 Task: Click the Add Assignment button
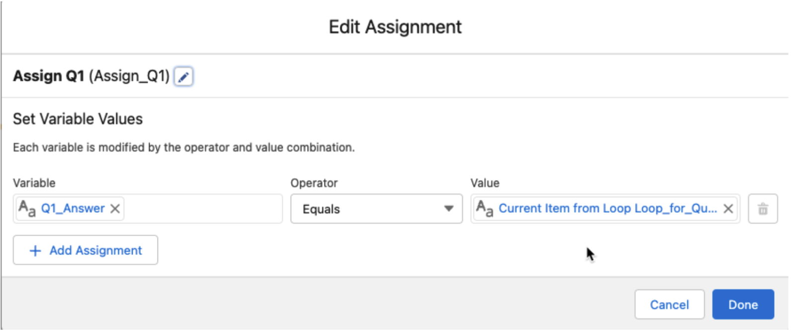(x=85, y=250)
